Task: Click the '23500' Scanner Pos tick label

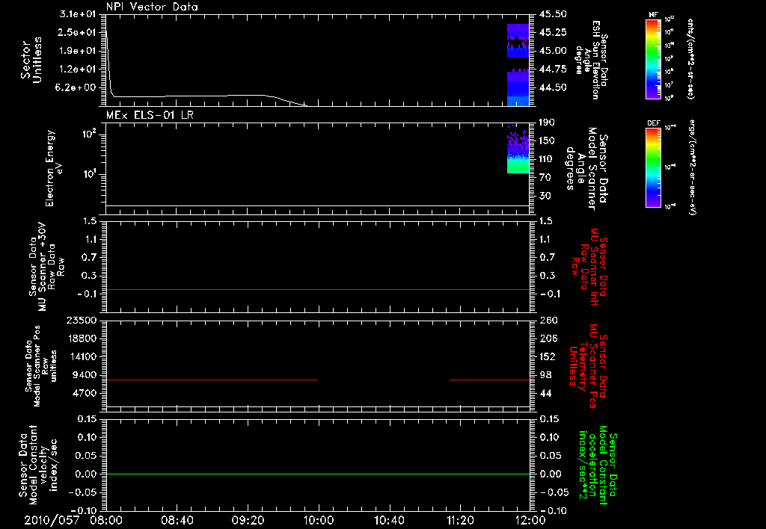Action: click(x=82, y=321)
